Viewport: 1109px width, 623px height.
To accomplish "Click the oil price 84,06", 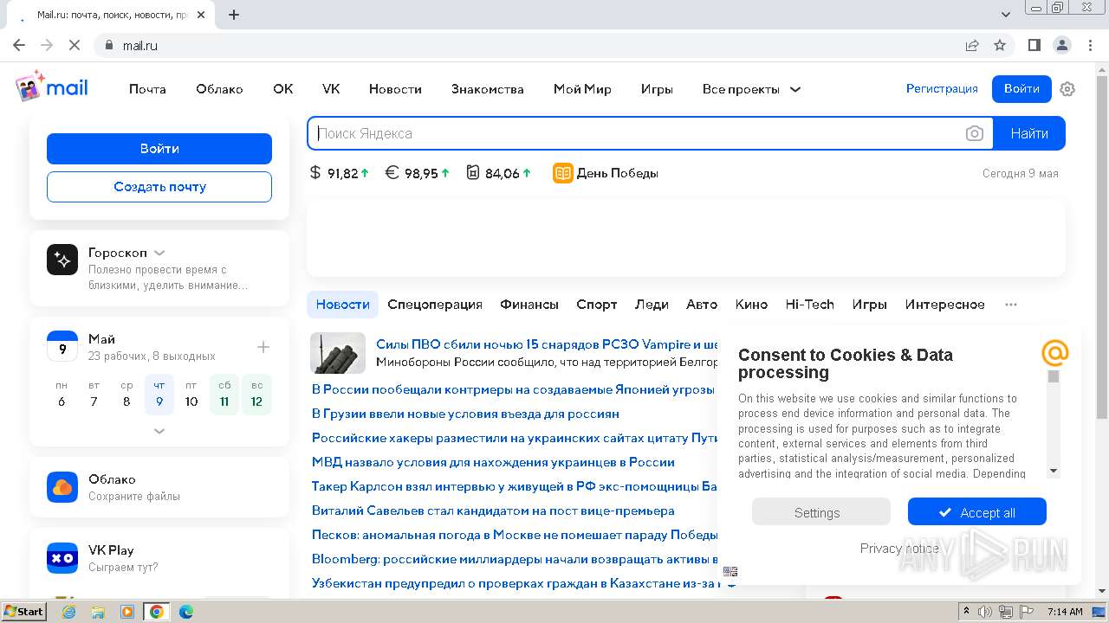I will click(498, 173).
